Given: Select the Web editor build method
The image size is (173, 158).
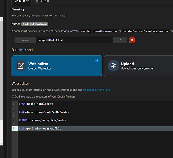Looking at the screenshot, I should 57,66.
